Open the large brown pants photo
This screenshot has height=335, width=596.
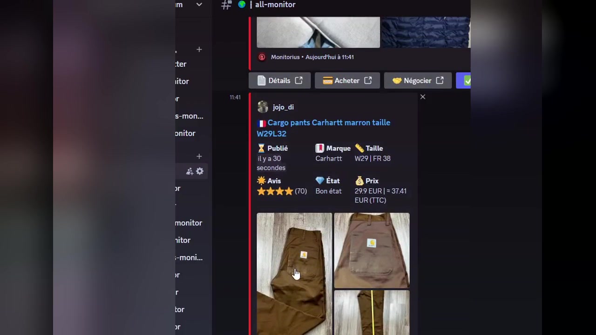pos(294,274)
